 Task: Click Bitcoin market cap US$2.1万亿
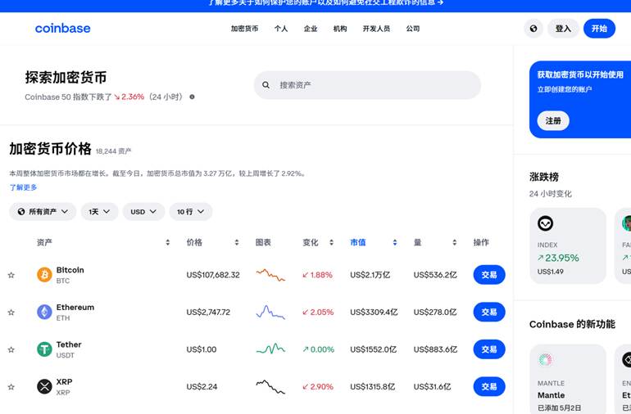[x=370, y=275]
